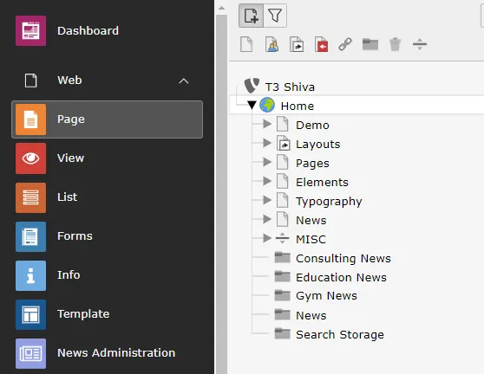
Task: Click the shortcut page type icon in toolbar
Action: (x=297, y=44)
